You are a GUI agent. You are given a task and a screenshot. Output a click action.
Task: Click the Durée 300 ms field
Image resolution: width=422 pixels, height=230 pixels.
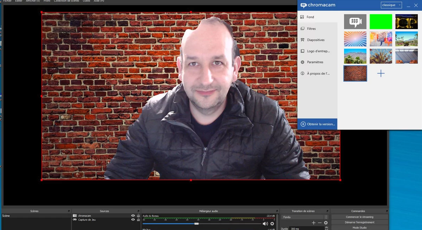[309, 228]
